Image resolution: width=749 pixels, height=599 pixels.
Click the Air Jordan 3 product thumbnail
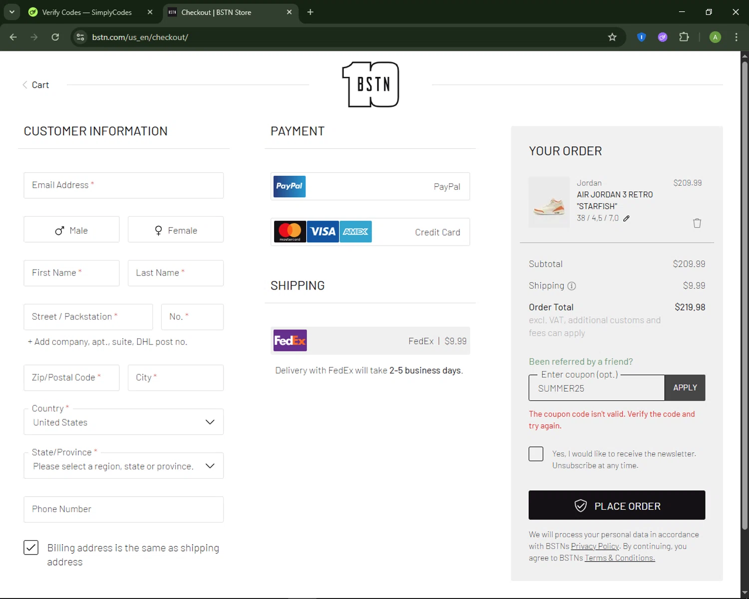(x=549, y=202)
